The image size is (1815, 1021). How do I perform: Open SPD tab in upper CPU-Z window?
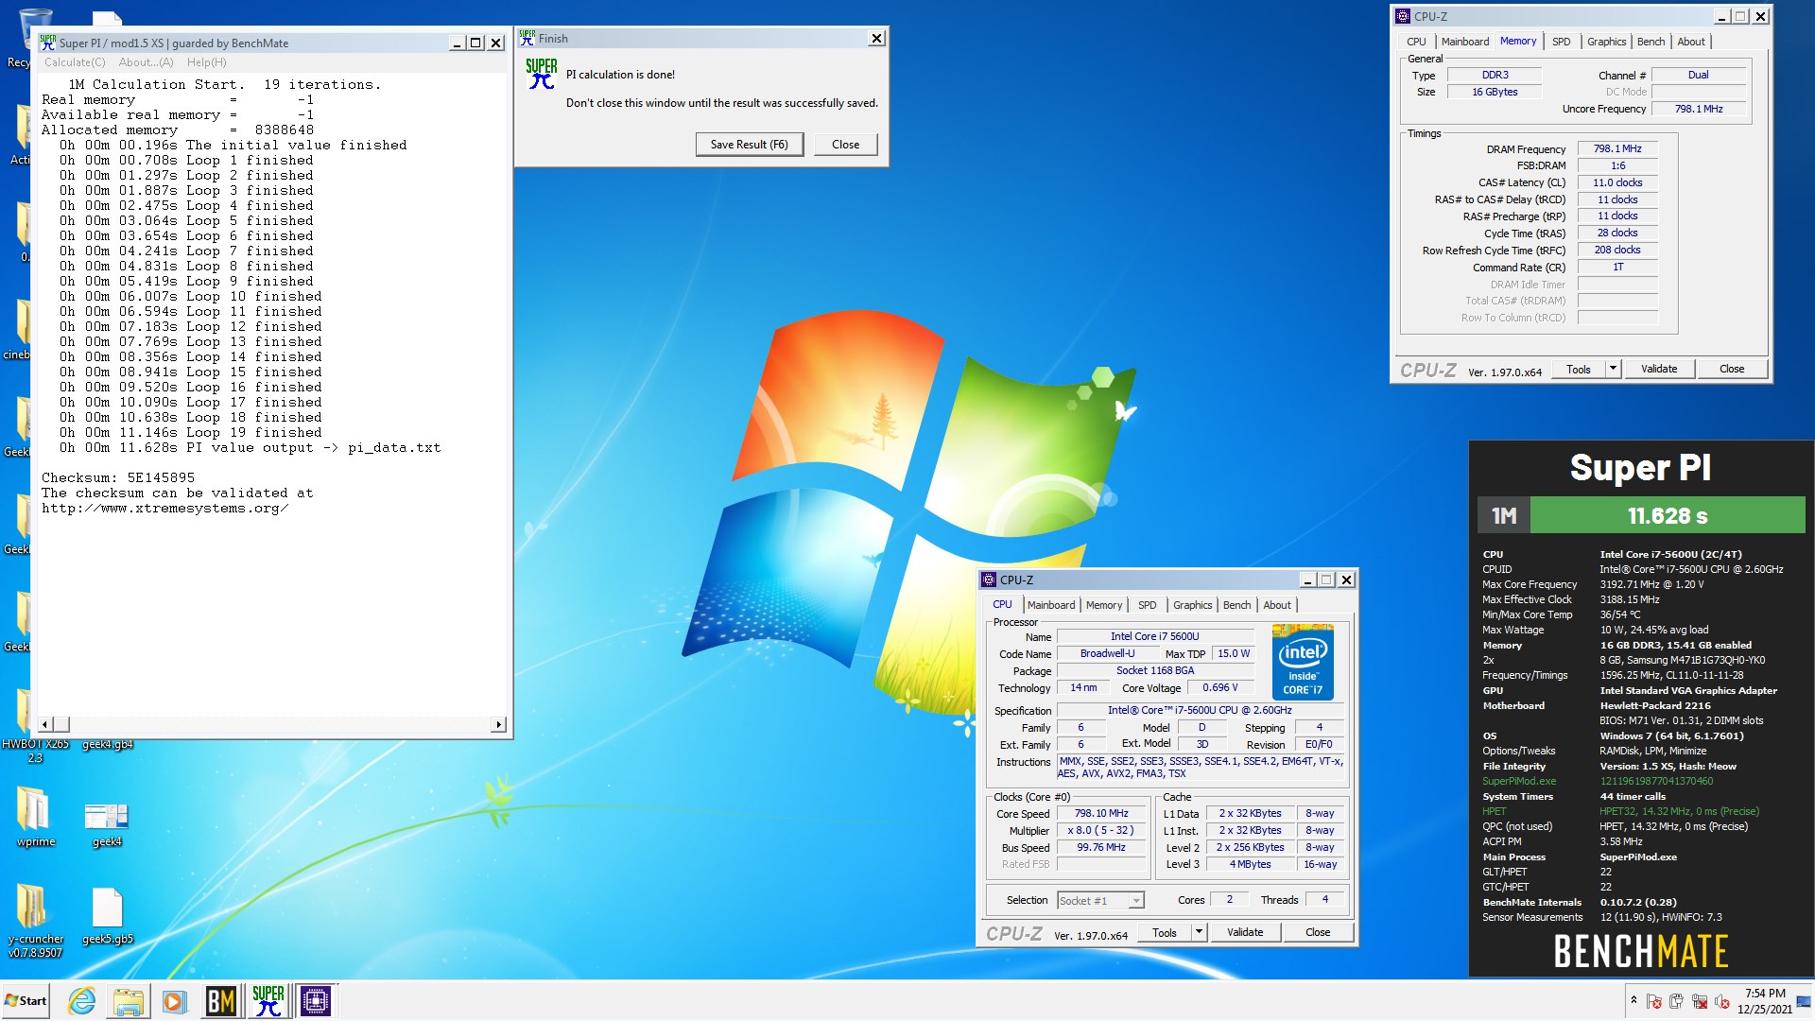point(1561,42)
